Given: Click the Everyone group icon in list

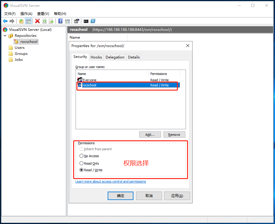Looking at the screenshot, I should point(80,80).
